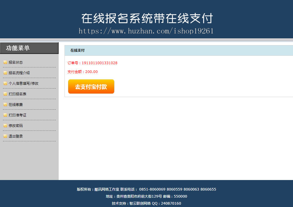Image resolution: width=293 pixels, height=207 pixels.
Task: Click the icon beside 在线缴费
Action: point(5,104)
